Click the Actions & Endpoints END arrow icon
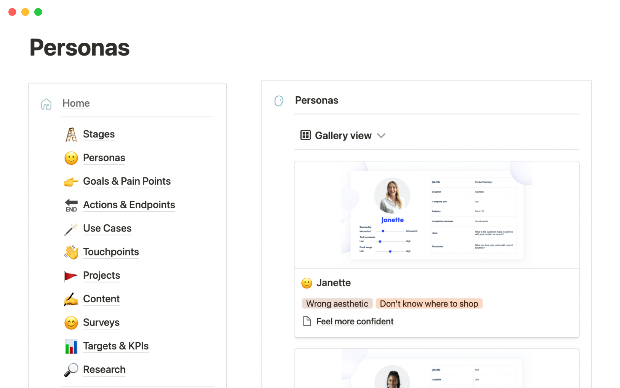 click(x=71, y=205)
